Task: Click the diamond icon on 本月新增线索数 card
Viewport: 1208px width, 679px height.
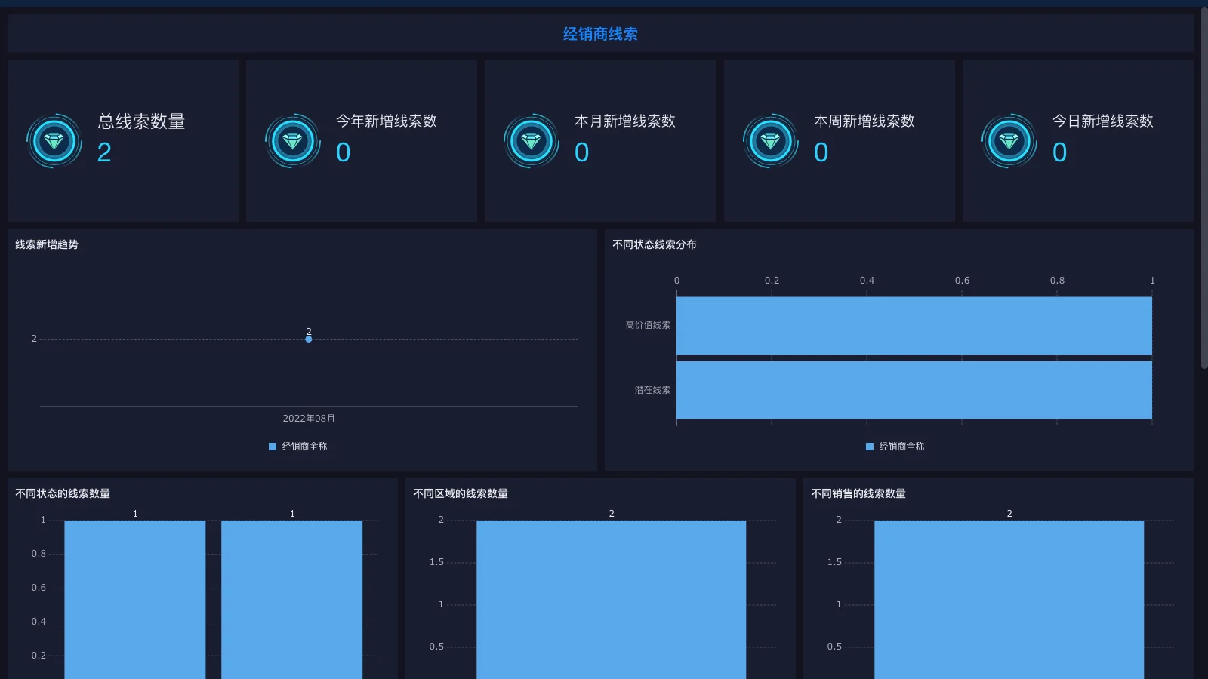Action: pyautogui.click(x=531, y=140)
